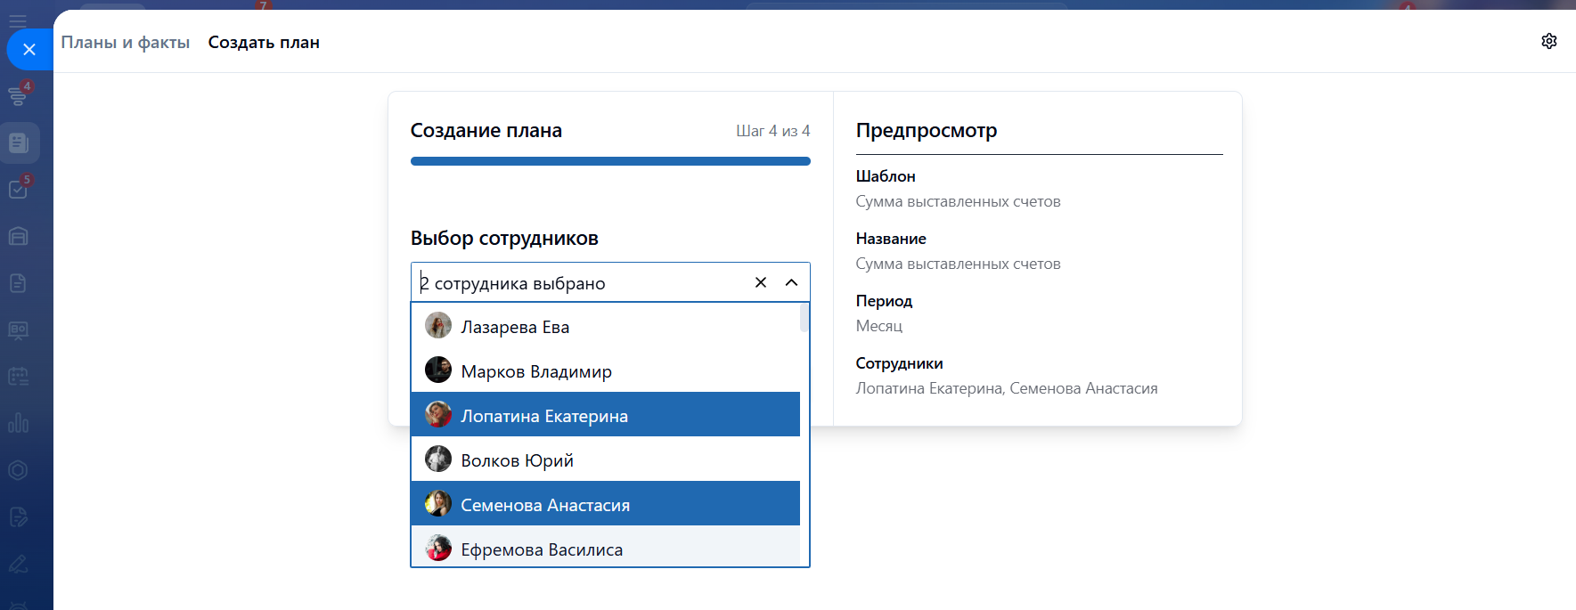The height and width of the screenshot is (610, 1576).
Task: Click the warehouse icon in sidebar
Action: 18,236
